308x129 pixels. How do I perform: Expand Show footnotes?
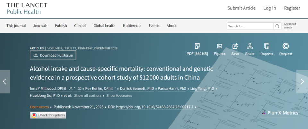click(119, 95)
